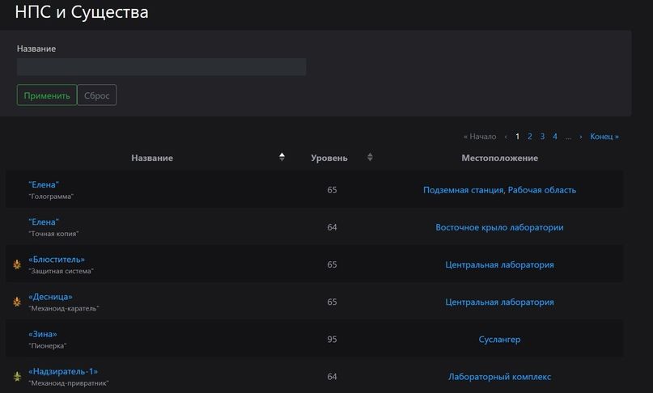This screenshot has width=653, height=393.
Task: Click the Название column header text
Action: tap(152, 158)
